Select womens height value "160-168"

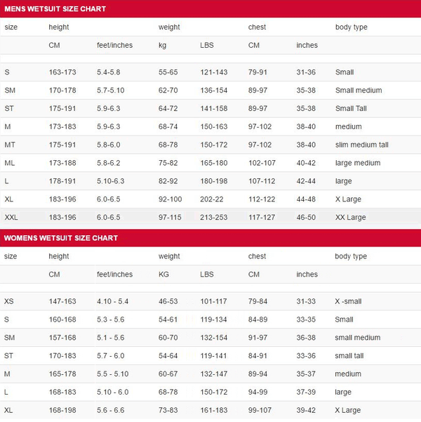pyautogui.click(x=62, y=319)
